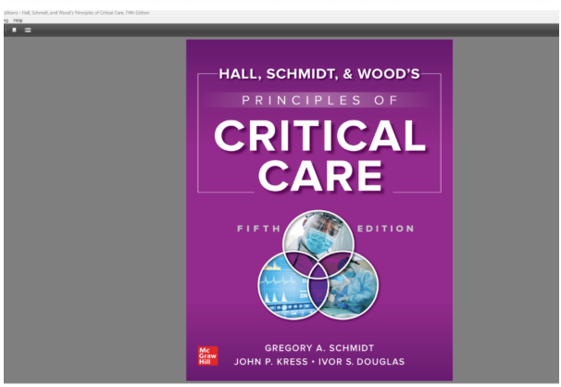Click the "GREGORY A. SCHMIDT" author name
Image resolution: width=561 pixels, height=387 pixels.
[x=319, y=348]
